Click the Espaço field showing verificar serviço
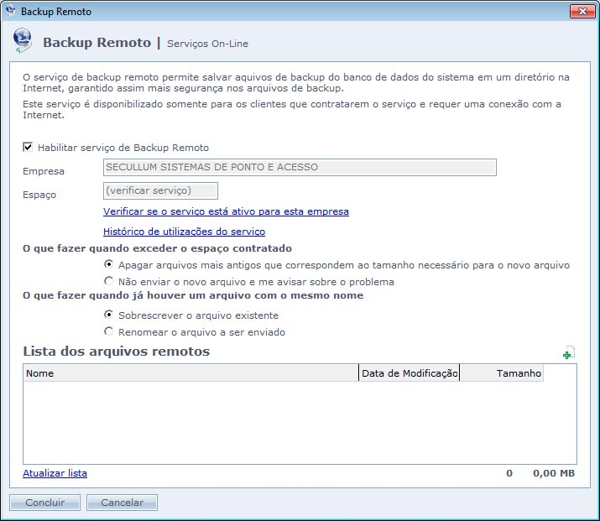The height and width of the screenshot is (521, 600). (x=159, y=191)
